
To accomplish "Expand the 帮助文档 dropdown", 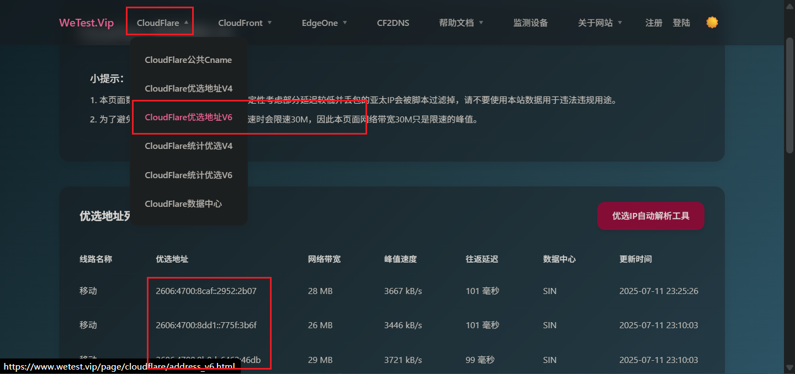I will [462, 23].
